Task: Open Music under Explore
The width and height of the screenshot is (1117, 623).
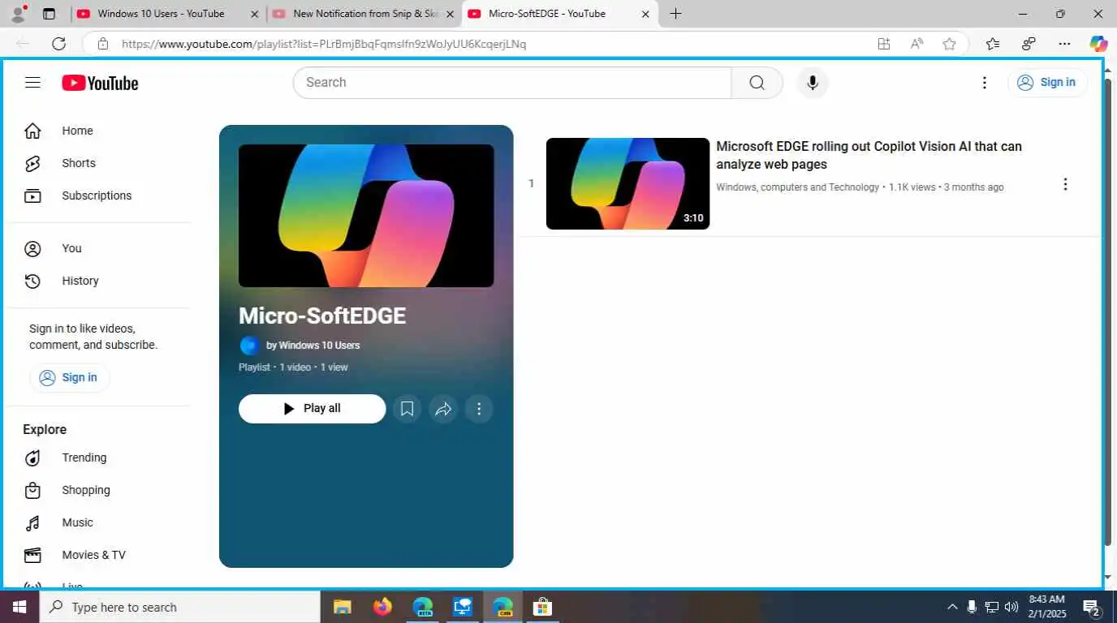Action: point(77,522)
